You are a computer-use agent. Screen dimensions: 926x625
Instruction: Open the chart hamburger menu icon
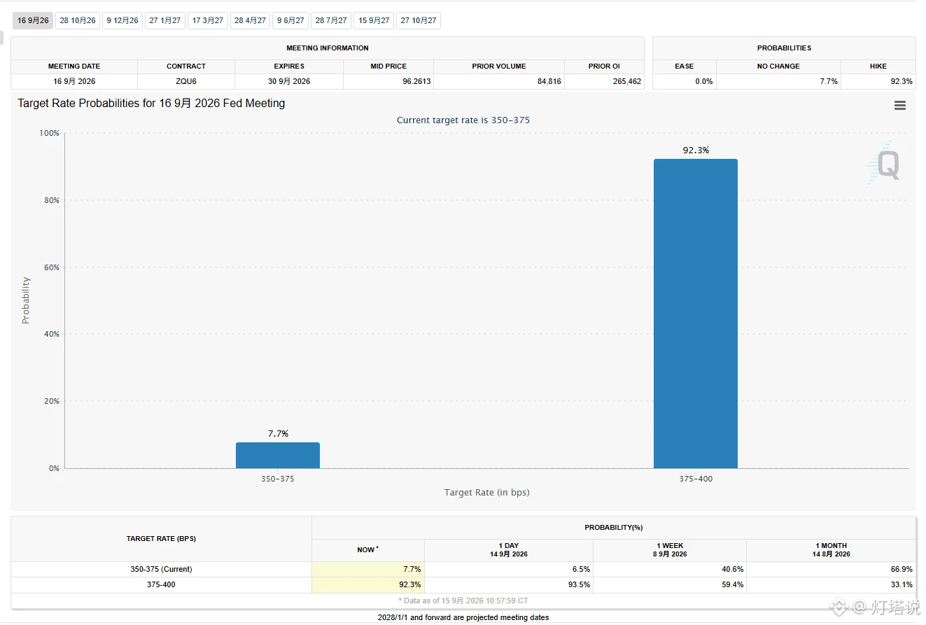click(900, 106)
